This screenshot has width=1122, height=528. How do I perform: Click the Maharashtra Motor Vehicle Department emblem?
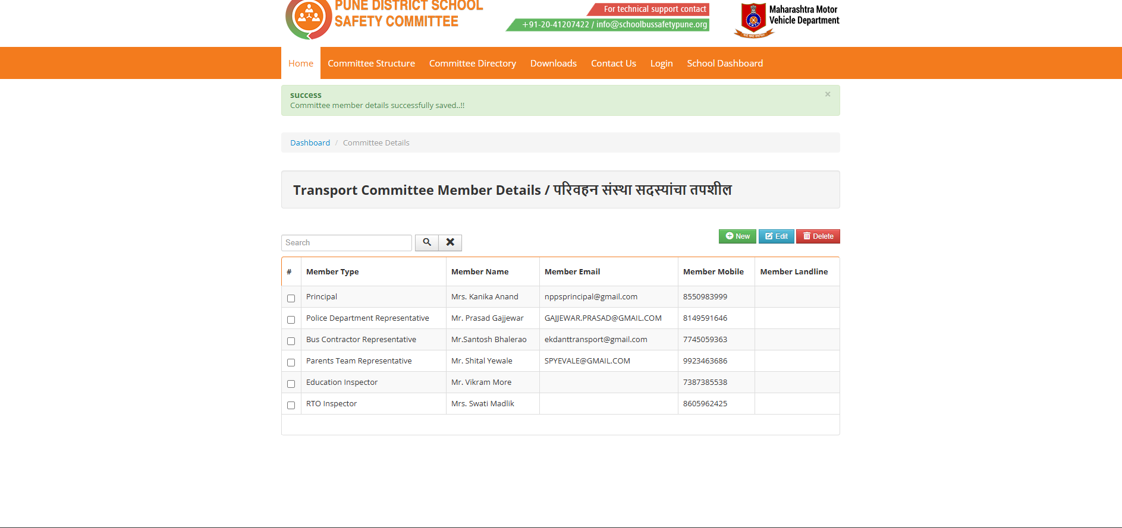(753, 21)
